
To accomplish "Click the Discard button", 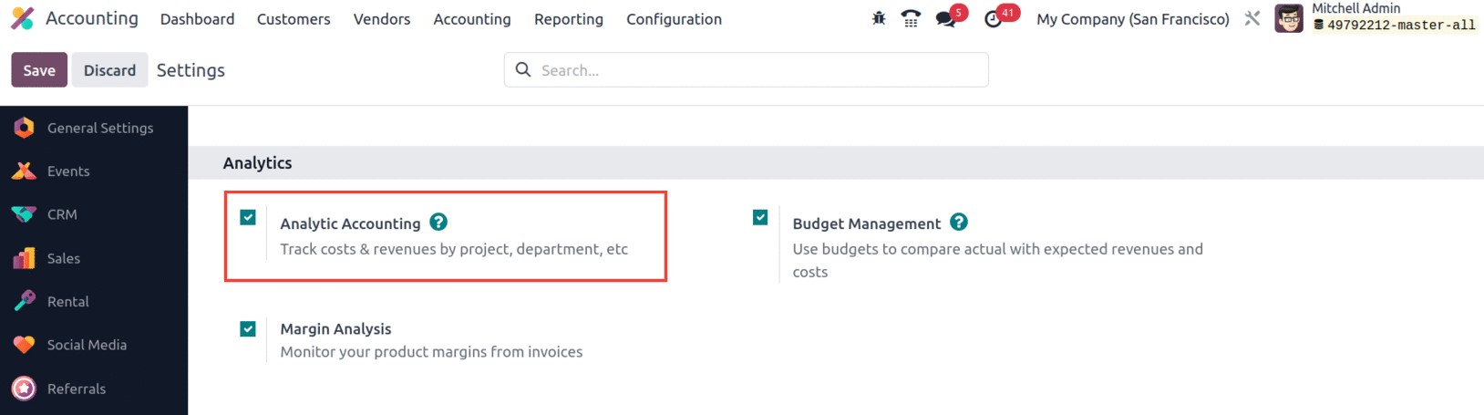I will [x=109, y=70].
